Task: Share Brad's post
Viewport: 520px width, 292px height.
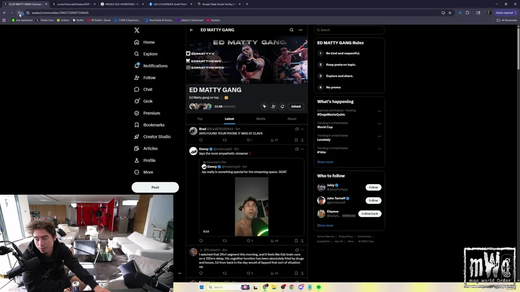Action: click(x=302, y=140)
